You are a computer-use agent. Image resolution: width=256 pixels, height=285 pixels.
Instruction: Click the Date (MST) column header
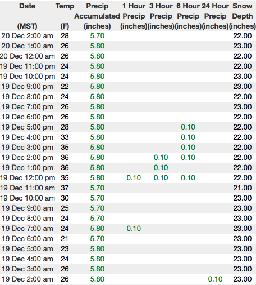pyautogui.click(x=28, y=16)
